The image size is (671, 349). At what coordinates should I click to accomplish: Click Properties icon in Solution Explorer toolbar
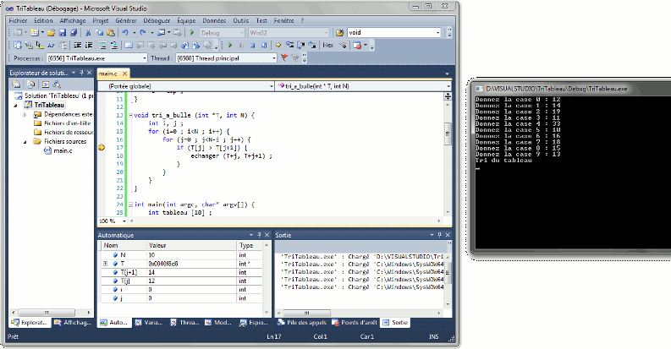16,85
